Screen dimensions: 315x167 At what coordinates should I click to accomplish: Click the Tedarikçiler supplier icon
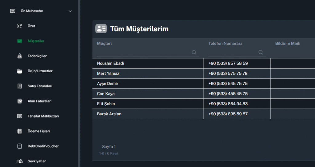coord(20,56)
